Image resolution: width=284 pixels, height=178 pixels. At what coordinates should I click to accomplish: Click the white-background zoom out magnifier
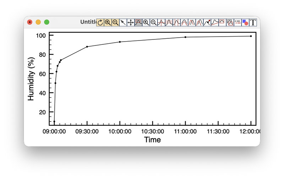pyautogui.click(x=153, y=22)
